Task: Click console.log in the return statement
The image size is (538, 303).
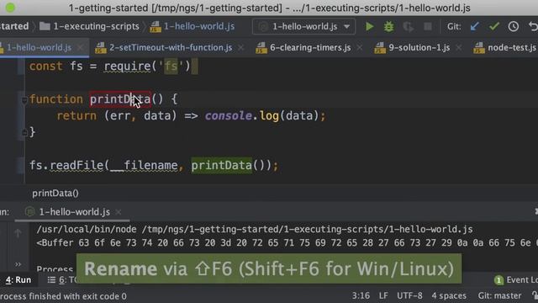Action: [242, 116]
